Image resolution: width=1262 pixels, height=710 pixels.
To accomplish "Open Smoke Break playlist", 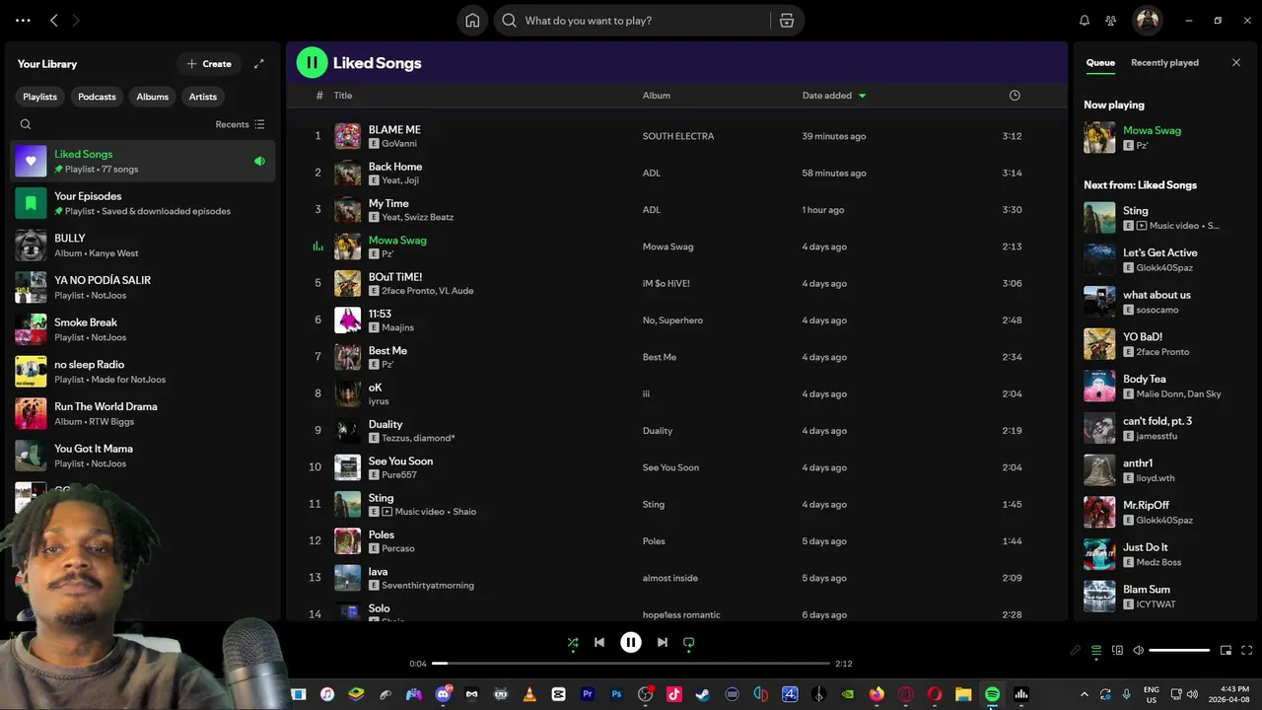I will pos(143,329).
